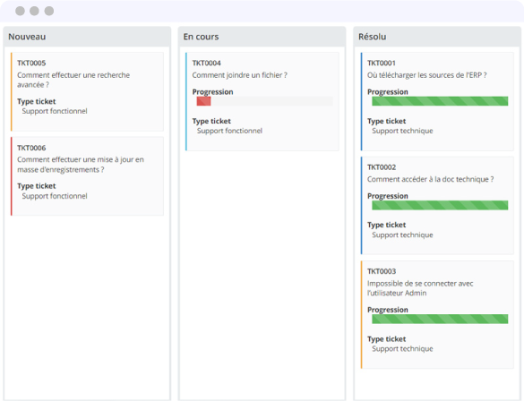Click the red progress bar on TKT0004
Screen dimensions: 524x401
(x=204, y=101)
